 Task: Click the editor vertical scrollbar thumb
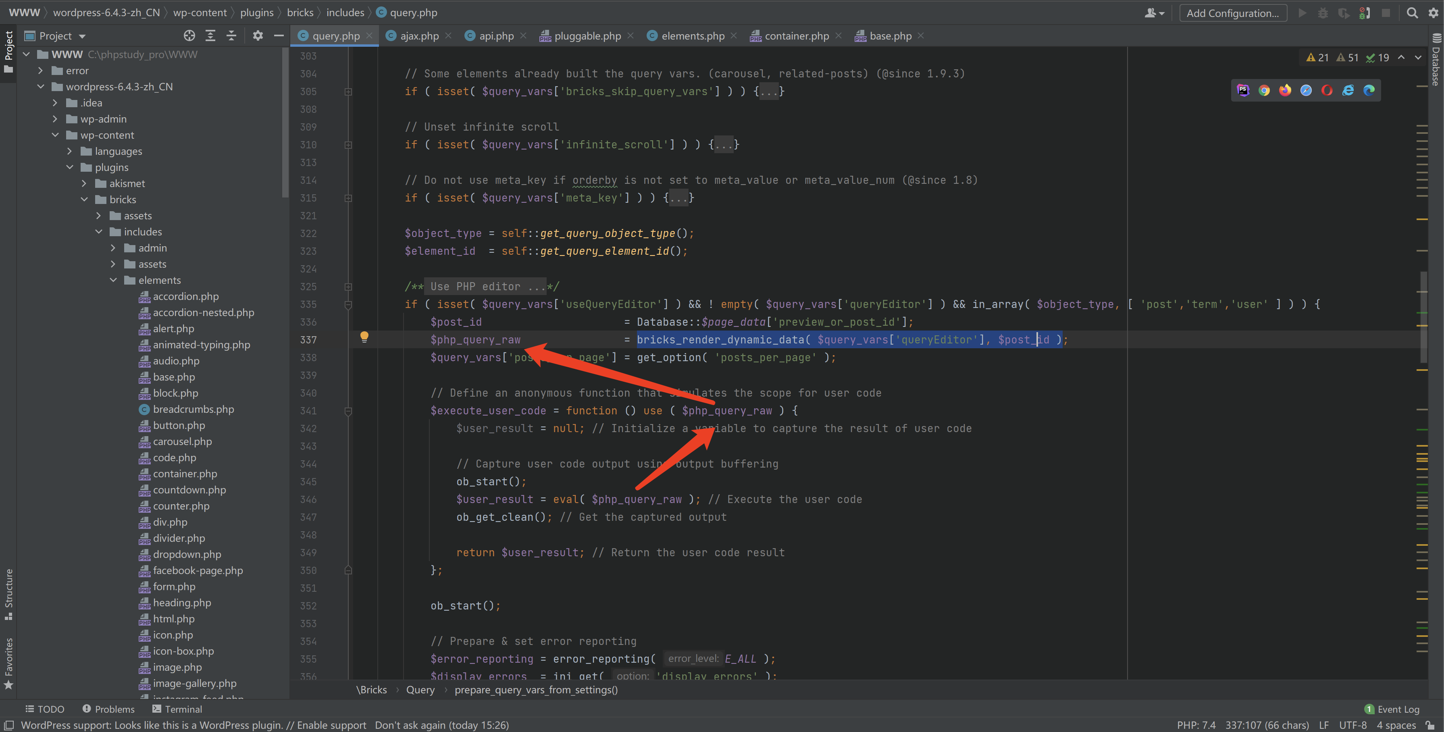1424,317
